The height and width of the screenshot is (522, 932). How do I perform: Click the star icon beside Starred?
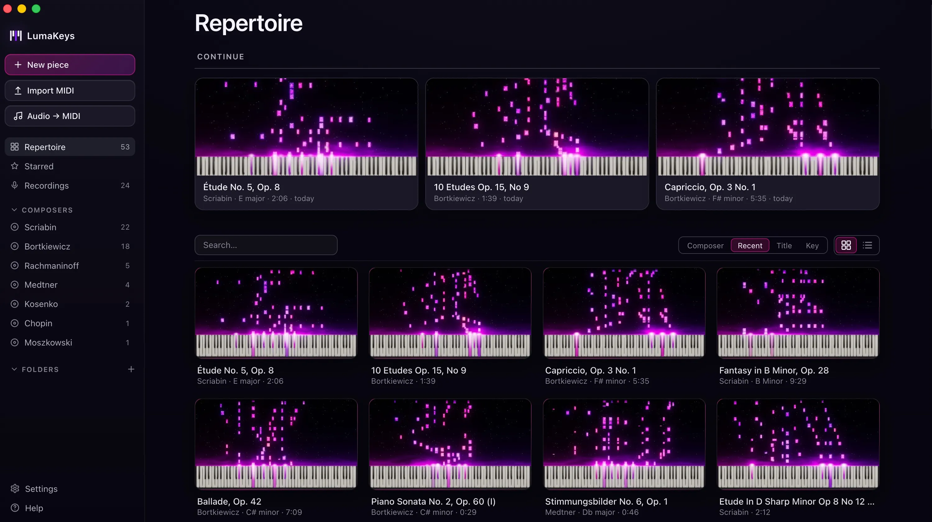(15, 166)
